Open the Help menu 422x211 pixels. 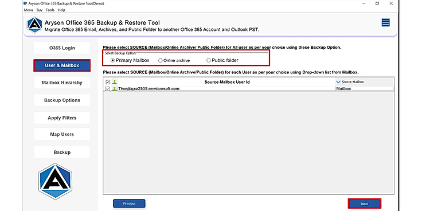tap(61, 10)
